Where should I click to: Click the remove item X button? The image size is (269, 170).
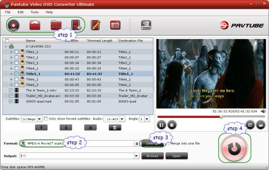(x=91, y=128)
